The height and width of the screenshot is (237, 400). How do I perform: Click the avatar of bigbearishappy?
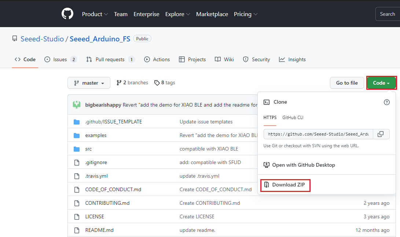tap(77, 105)
